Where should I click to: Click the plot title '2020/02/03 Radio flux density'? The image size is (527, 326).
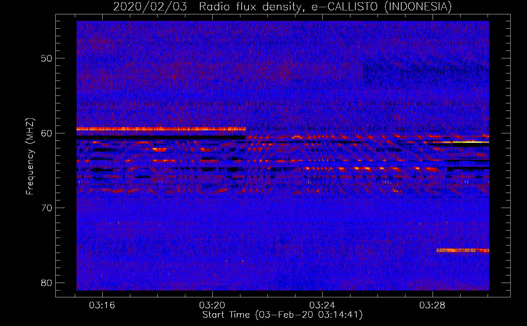207,7
